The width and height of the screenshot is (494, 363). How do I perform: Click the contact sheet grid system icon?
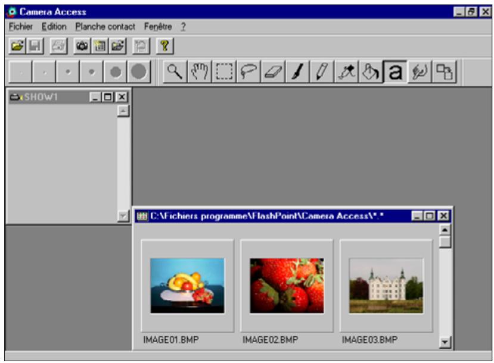(x=142, y=216)
